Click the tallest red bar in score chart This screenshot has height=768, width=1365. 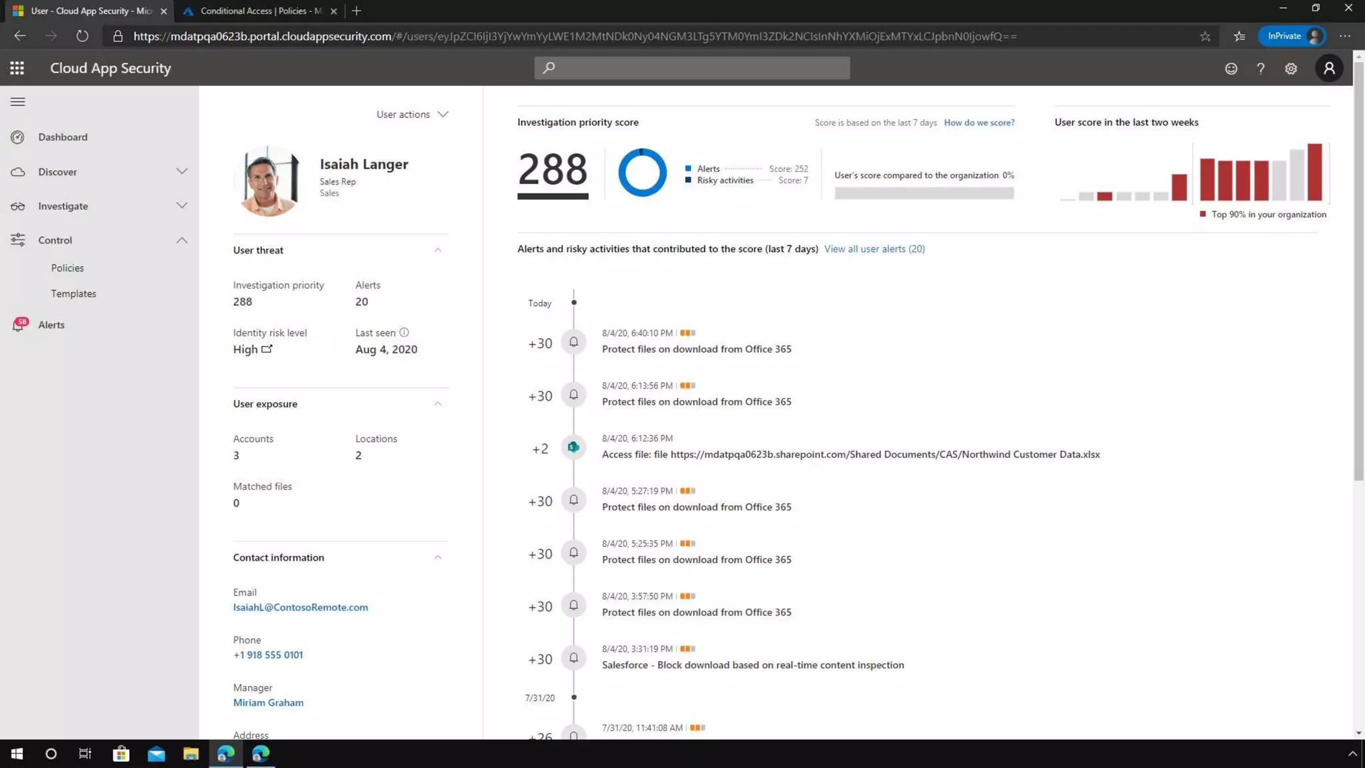(1314, 172)
